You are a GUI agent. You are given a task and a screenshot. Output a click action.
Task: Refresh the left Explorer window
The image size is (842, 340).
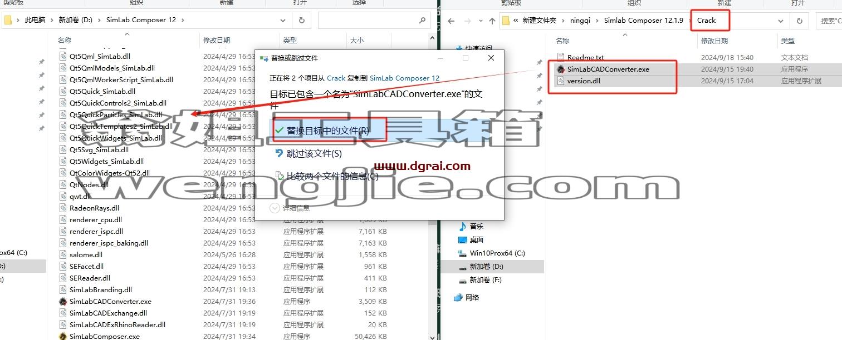pyautogui.click(x=301, y=20)
